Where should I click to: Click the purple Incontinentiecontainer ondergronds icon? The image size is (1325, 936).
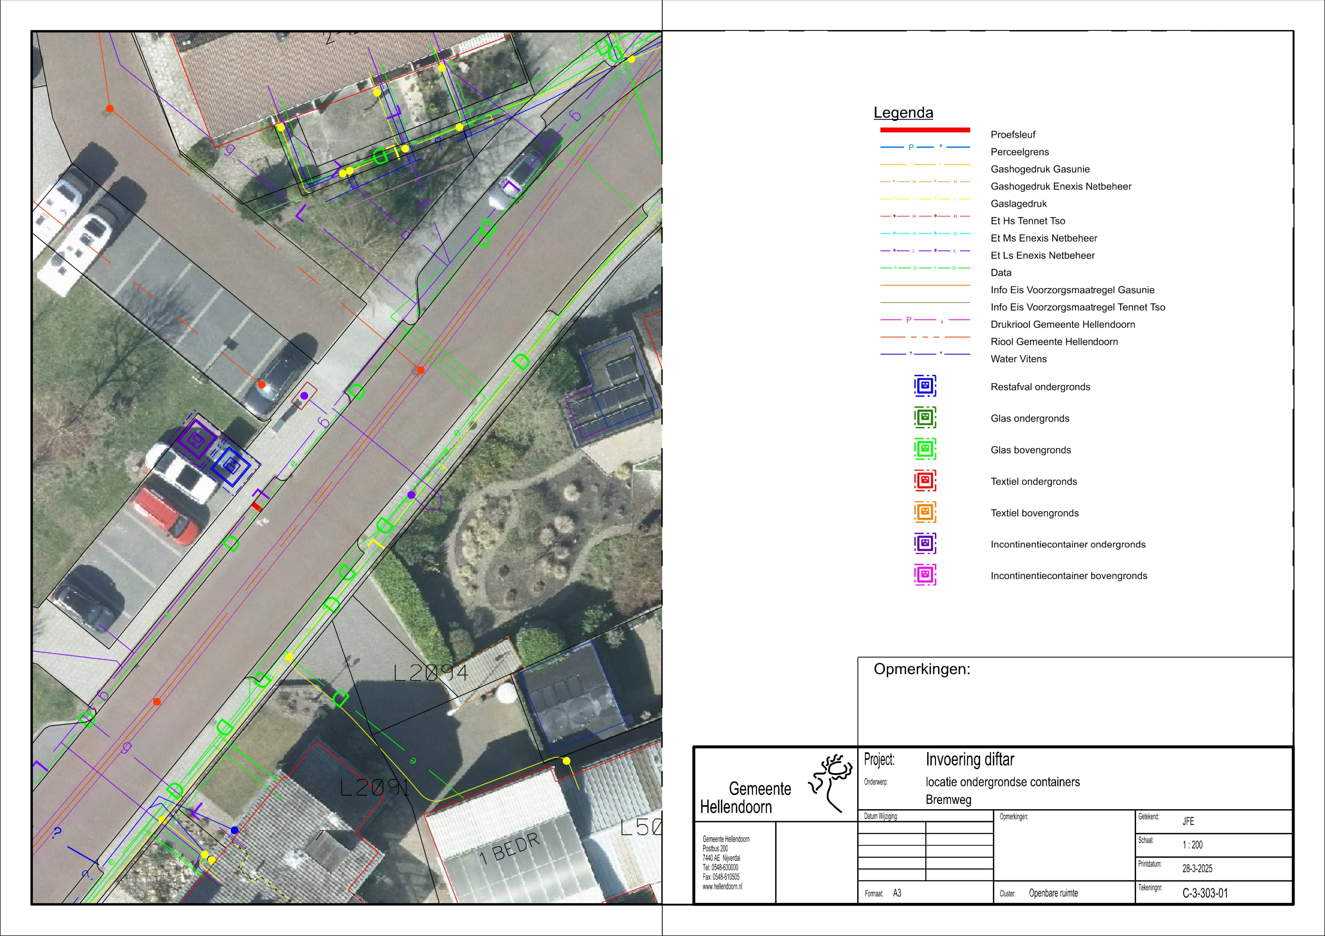point(924,543)
